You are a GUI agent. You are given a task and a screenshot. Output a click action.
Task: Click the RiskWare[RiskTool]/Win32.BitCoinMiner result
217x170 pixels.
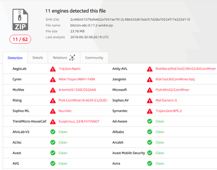186,69
